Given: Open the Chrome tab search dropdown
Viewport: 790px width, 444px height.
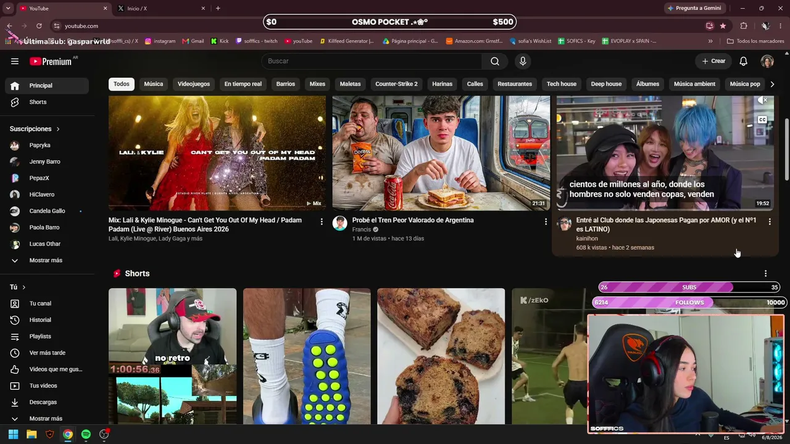Looking at the screenshot, I should (x=8, y=8).
